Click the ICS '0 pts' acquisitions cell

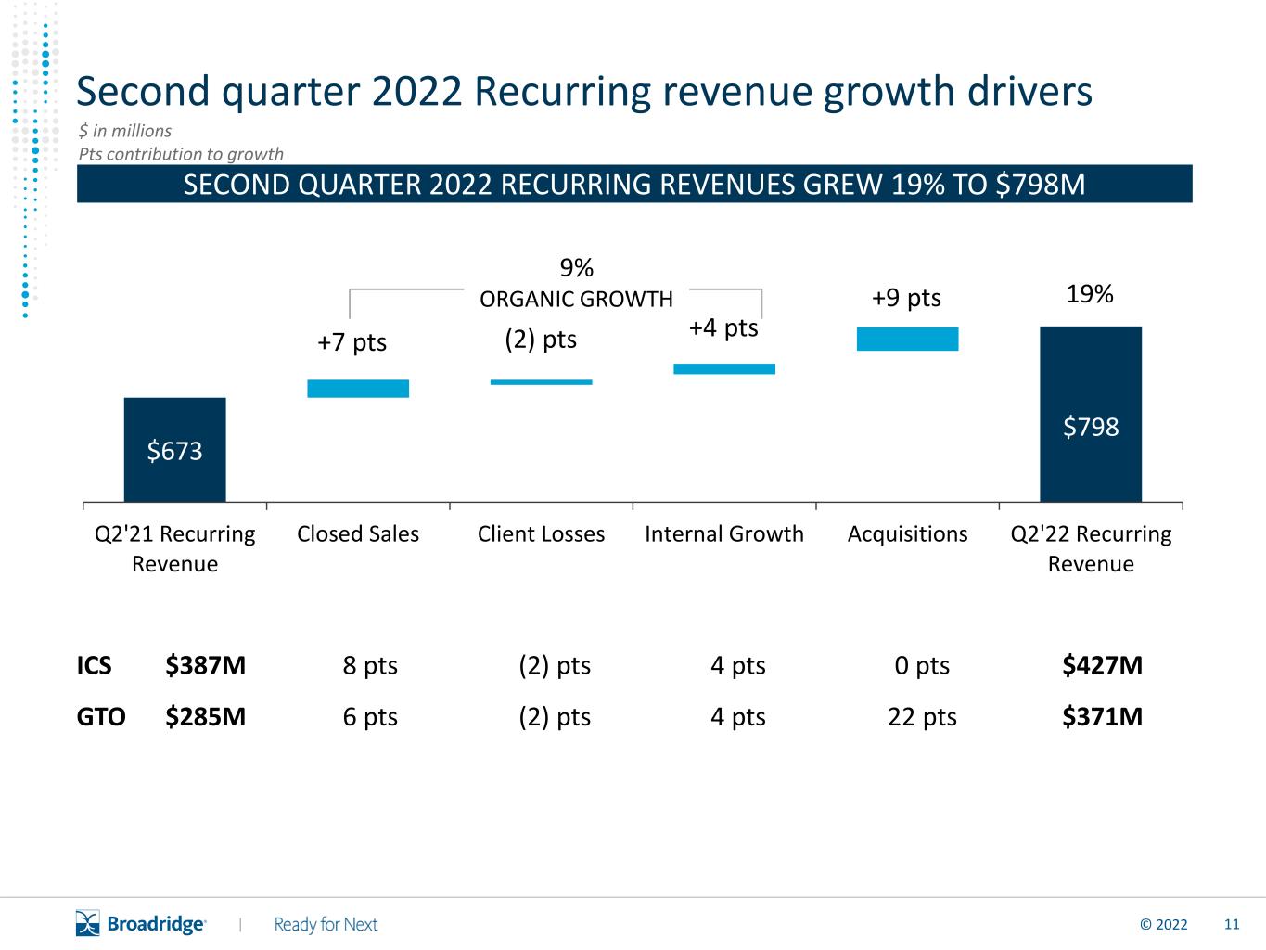(922, 666)
